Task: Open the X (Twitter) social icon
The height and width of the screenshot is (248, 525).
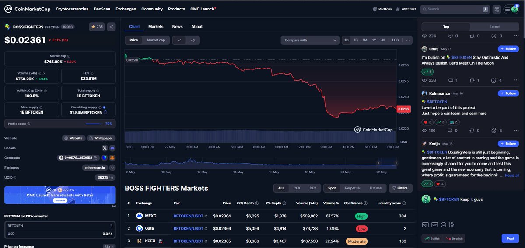Action: tap(105, 148)
